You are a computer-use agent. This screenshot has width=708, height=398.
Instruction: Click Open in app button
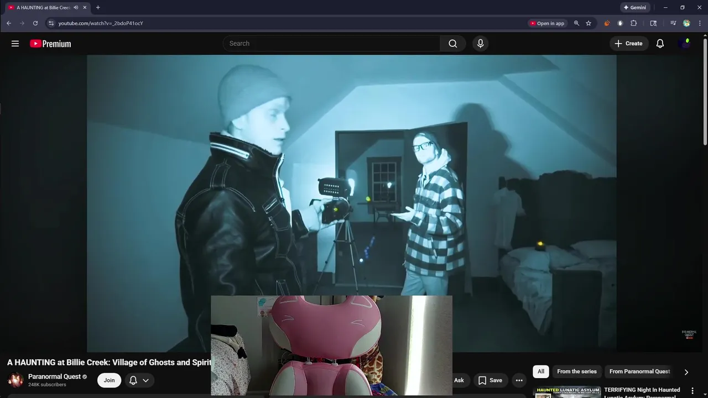[x=547, y=23]
